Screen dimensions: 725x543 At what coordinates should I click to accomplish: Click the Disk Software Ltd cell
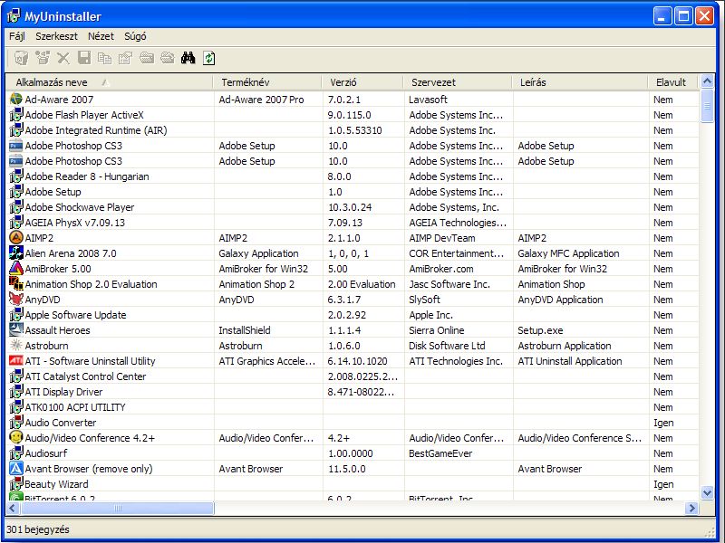(x=447, y=346)
